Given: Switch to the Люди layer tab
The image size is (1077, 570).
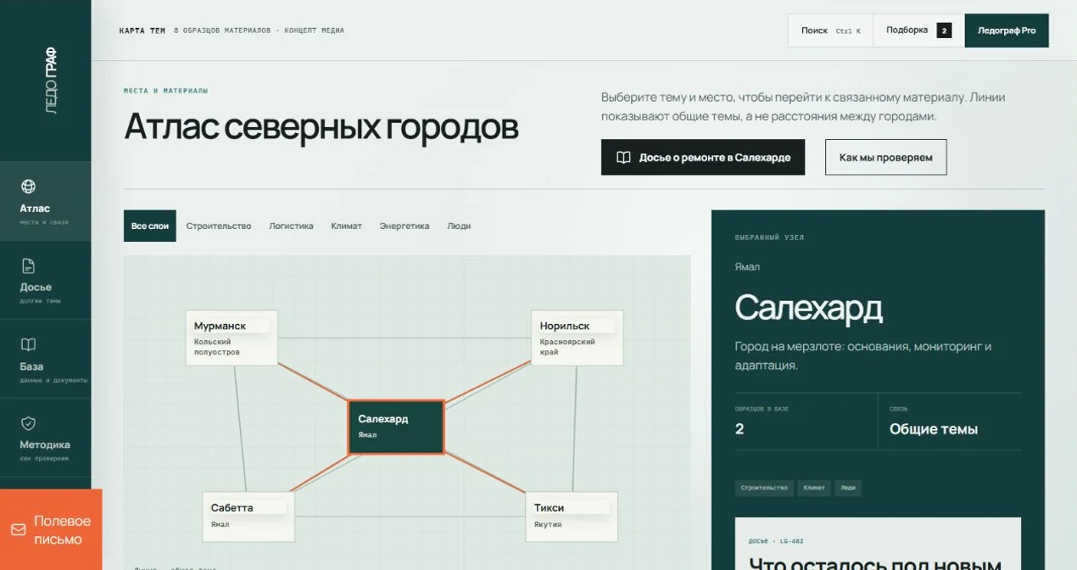Looking at the screenshot, I should [459, 226].
